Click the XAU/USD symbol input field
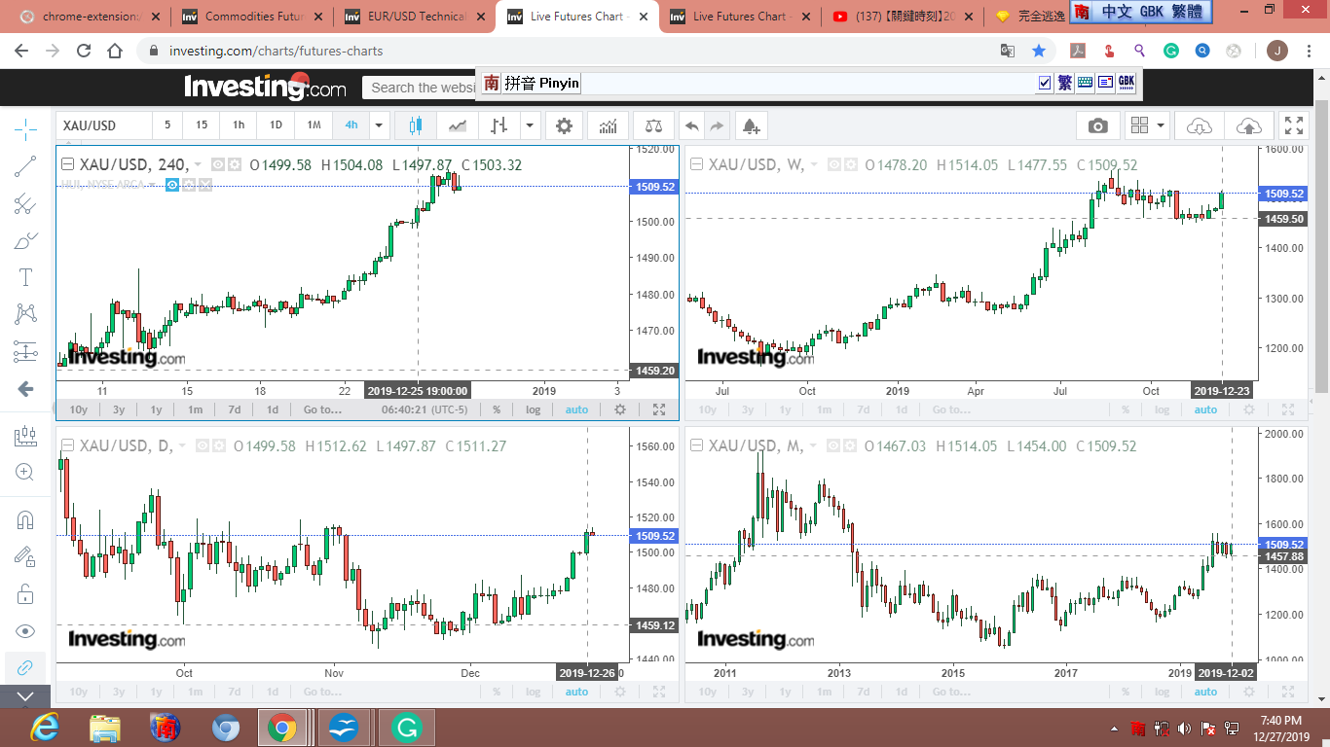 pyautogui.click(x=102, y=125)
